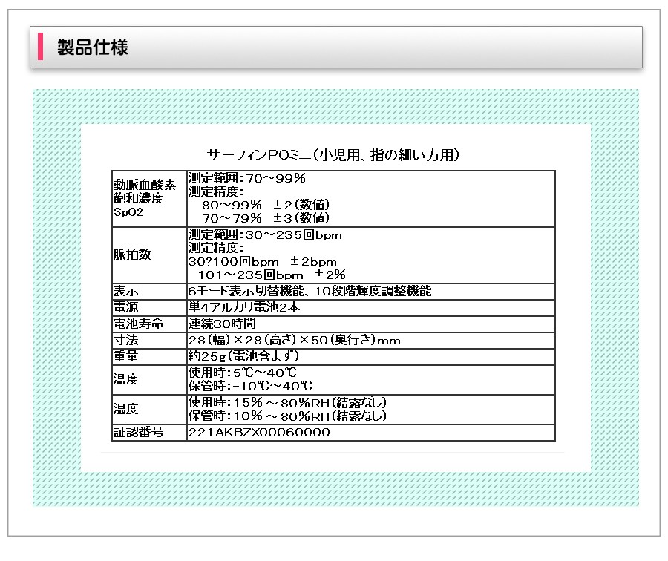Click the 電源 row label
The height and width of the screenshot is (561, 668).
(x=125, y=307)
